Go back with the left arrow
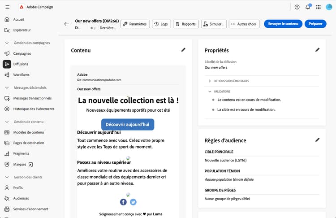The image size is (336, 218). click(66, 24)
